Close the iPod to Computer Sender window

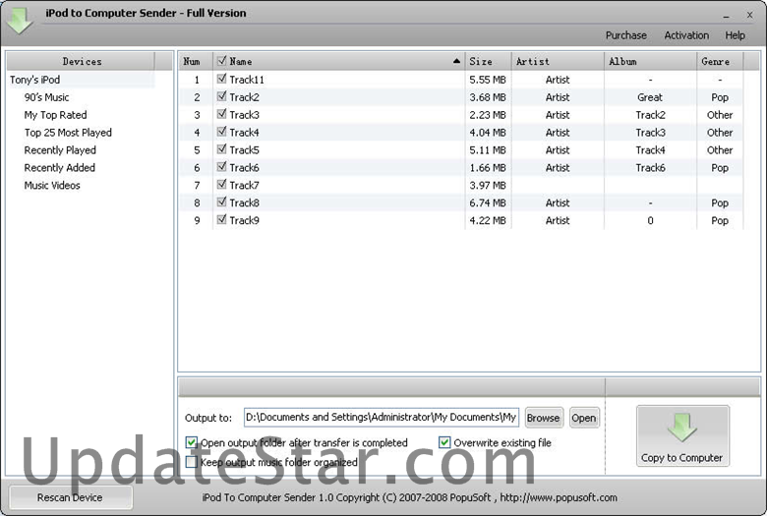click(749, 15)
